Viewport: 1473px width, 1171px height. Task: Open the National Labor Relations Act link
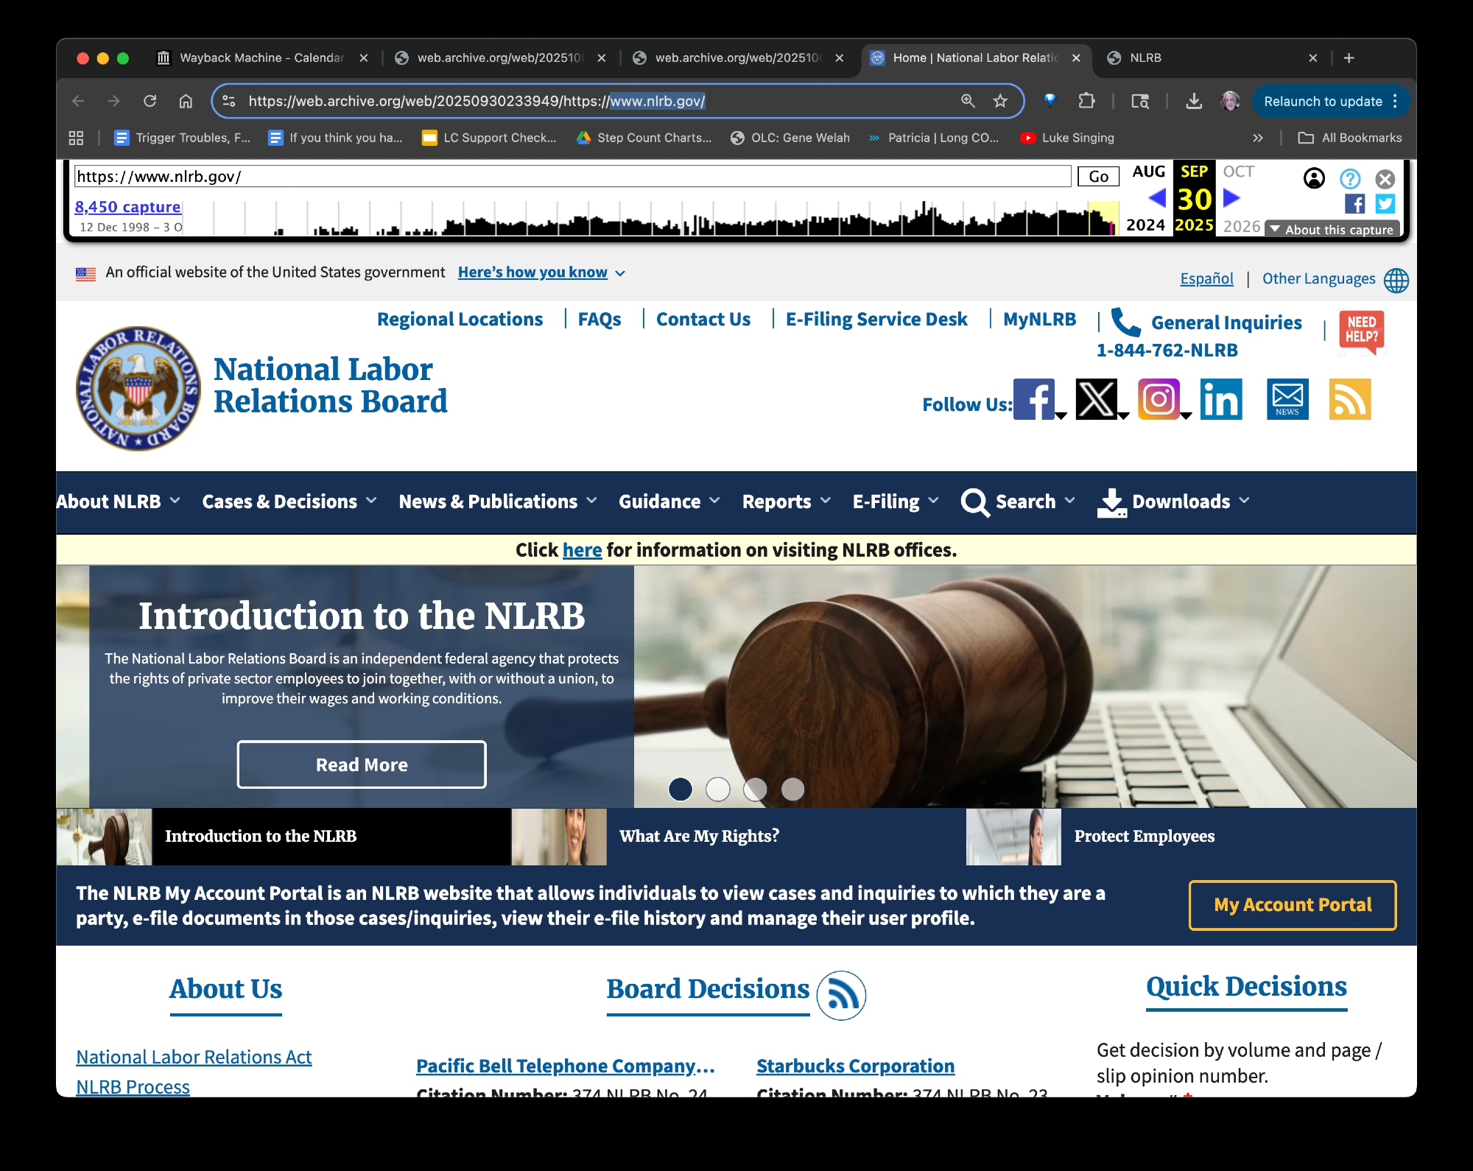click(194, 1057)
